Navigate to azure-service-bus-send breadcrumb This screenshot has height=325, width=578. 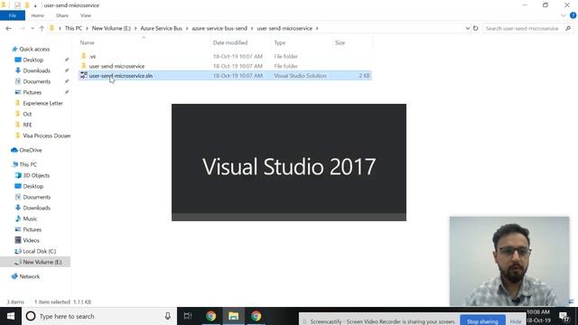tap(219, 28)
